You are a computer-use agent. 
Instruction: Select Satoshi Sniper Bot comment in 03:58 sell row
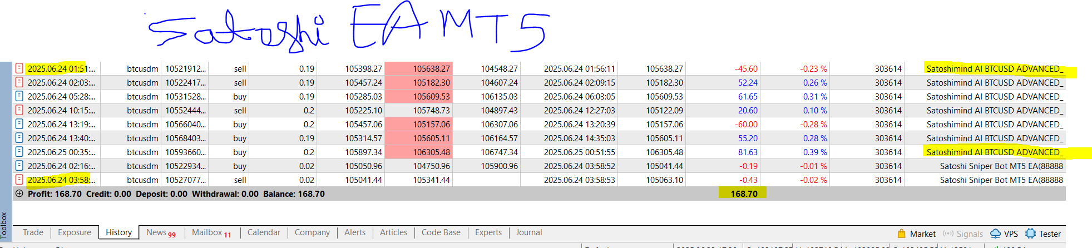coord(1001,180)
